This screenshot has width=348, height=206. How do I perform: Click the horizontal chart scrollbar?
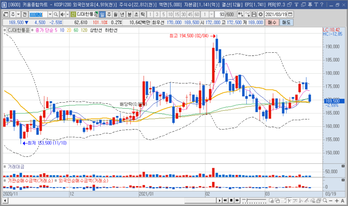(200, 200)
